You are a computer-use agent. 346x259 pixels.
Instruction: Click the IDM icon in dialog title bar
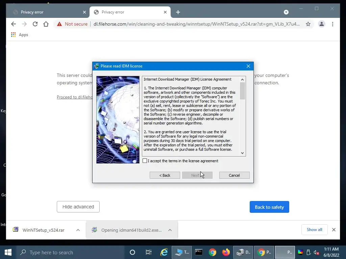click(96, 66)
